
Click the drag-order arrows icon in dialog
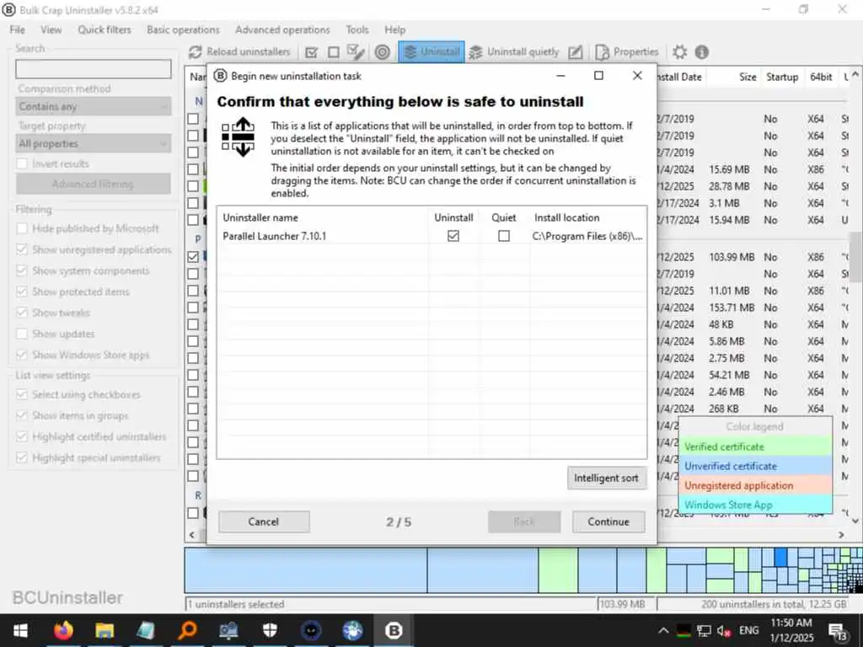point(239,137)
